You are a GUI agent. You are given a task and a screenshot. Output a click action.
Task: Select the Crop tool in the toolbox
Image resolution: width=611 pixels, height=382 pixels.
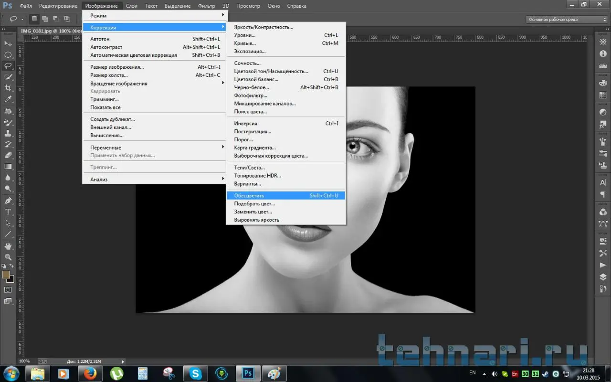click(x=8, y=88)
